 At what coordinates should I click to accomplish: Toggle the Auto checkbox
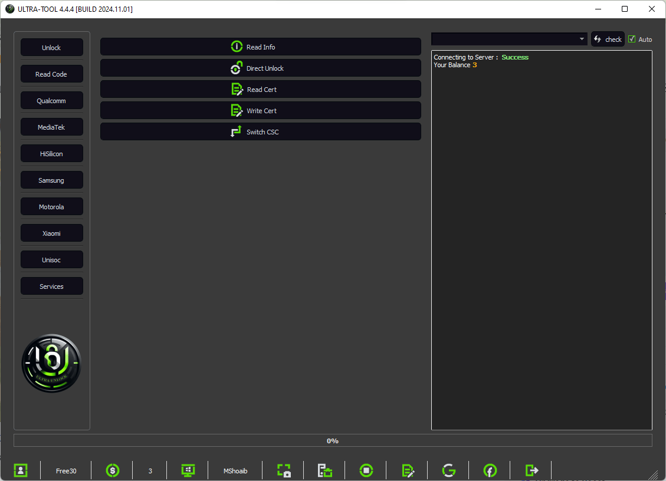632,39
